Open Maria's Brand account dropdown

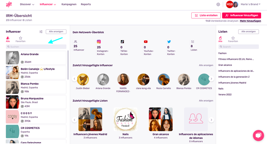250,5
